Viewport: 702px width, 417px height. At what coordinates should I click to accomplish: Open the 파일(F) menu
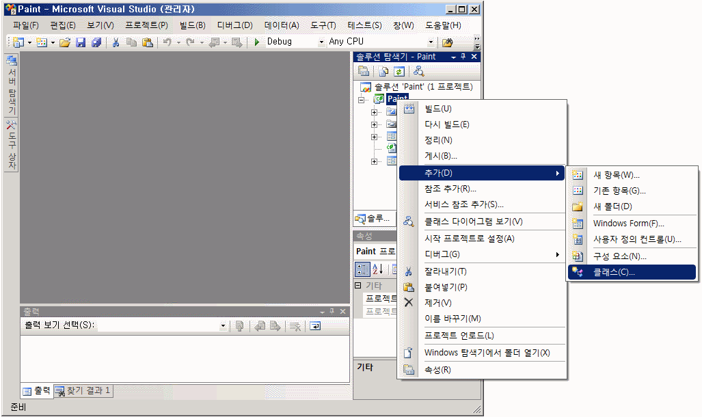coord(25,25)
